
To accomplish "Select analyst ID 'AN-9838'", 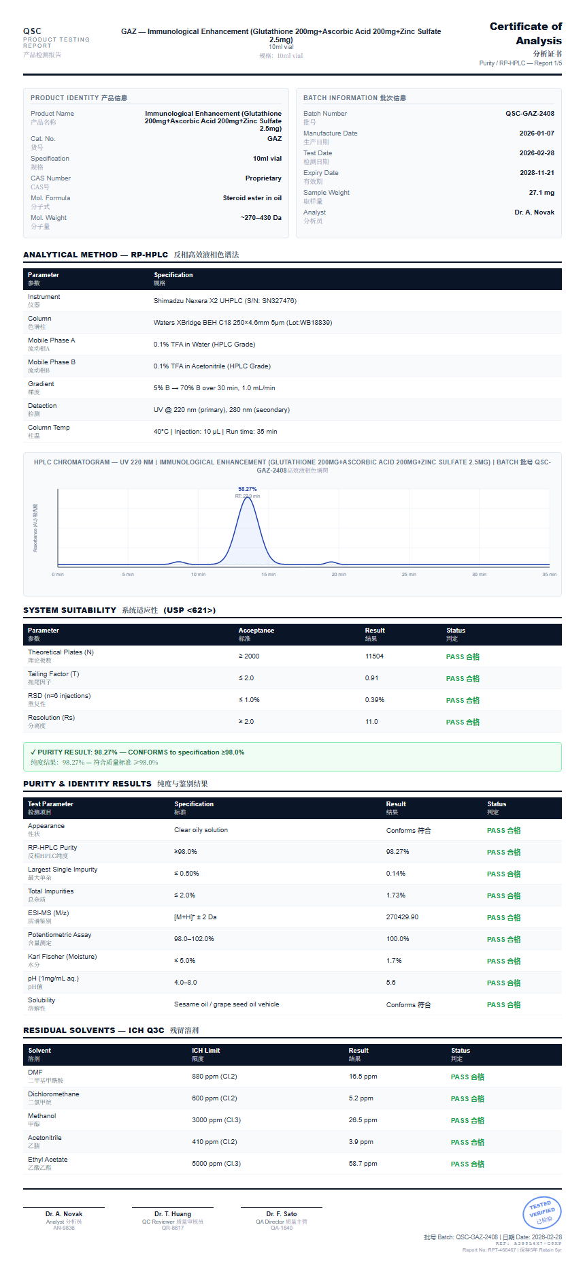I will [x=64, y=1228].
